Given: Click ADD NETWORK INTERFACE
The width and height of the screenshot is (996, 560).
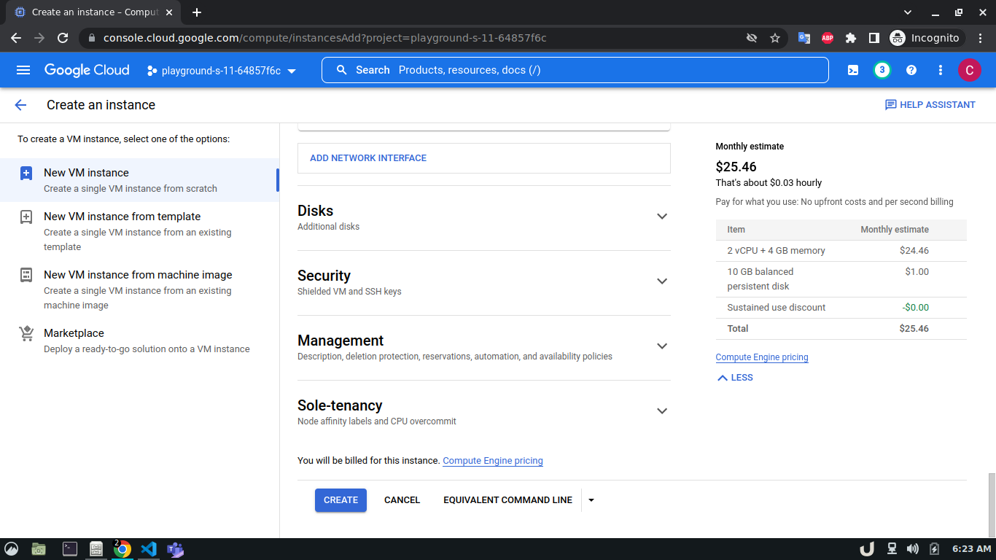Looking at the screenshot, I should (368, 158).
